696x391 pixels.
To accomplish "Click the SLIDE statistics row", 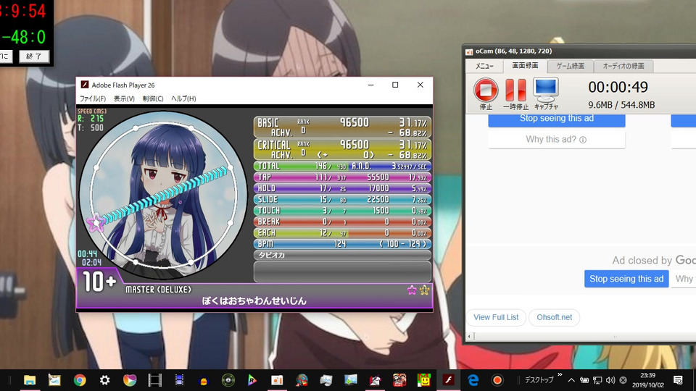I will [342, 200].
